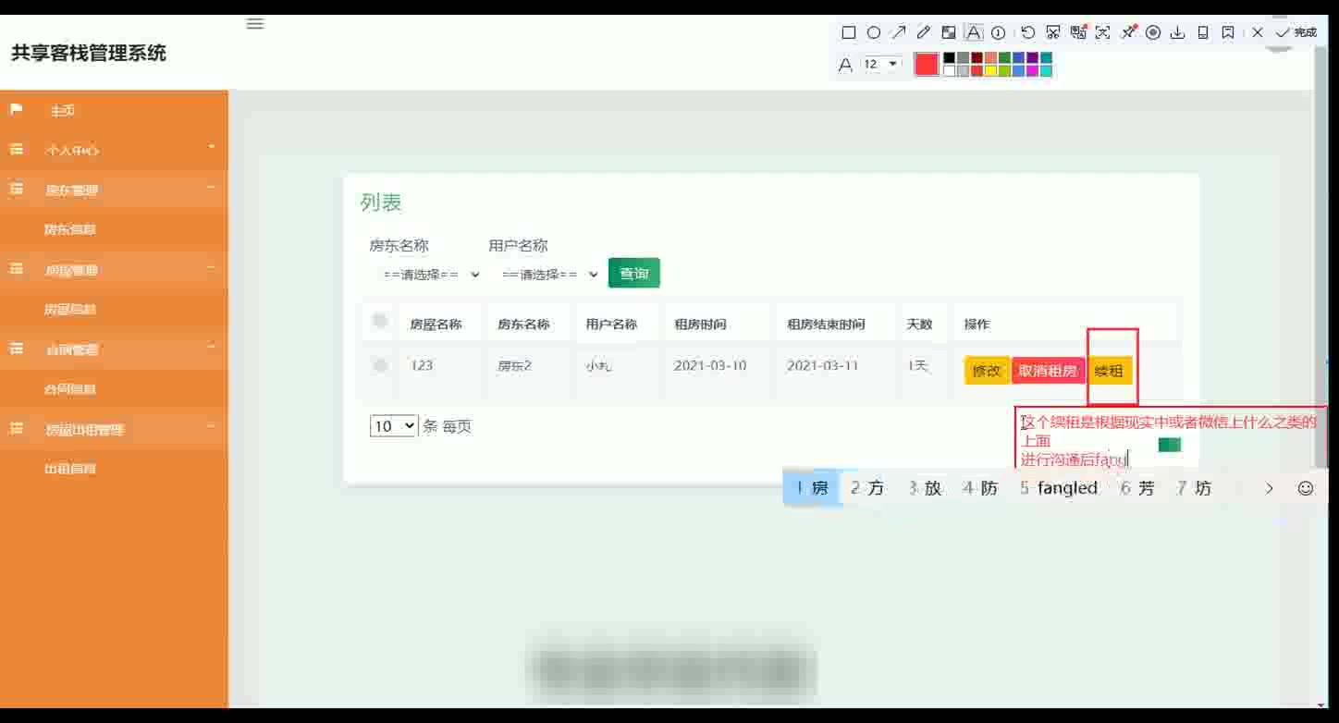Pin the screenshot to screen
Viewport: 1339px width, 723px height.
coord(1128,32)
